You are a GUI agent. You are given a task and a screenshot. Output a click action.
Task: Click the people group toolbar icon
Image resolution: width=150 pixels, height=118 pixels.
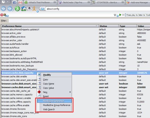click(x=5, y=15)
